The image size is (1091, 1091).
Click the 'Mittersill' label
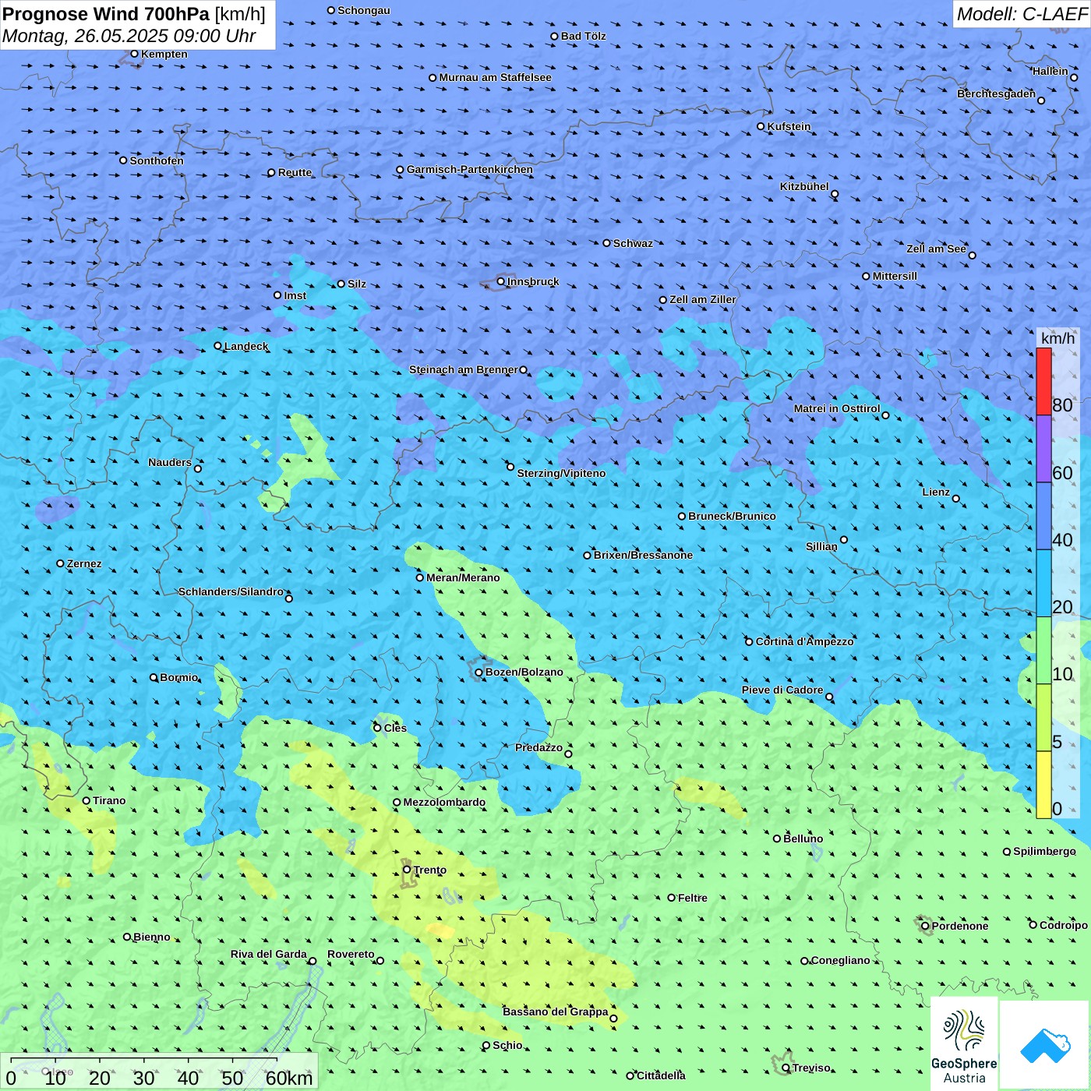point(895,276)
